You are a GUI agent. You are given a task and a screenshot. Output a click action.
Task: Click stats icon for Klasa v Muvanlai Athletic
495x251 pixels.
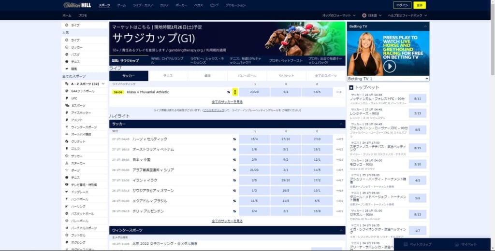[229, 92]
